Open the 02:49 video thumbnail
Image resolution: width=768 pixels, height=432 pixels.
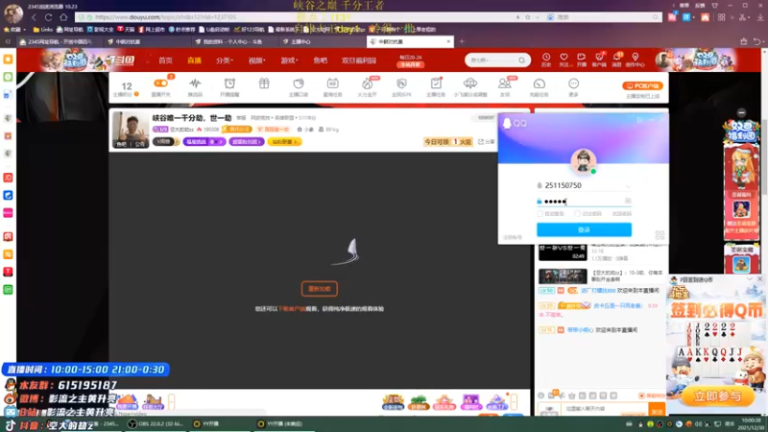point(563,252)
